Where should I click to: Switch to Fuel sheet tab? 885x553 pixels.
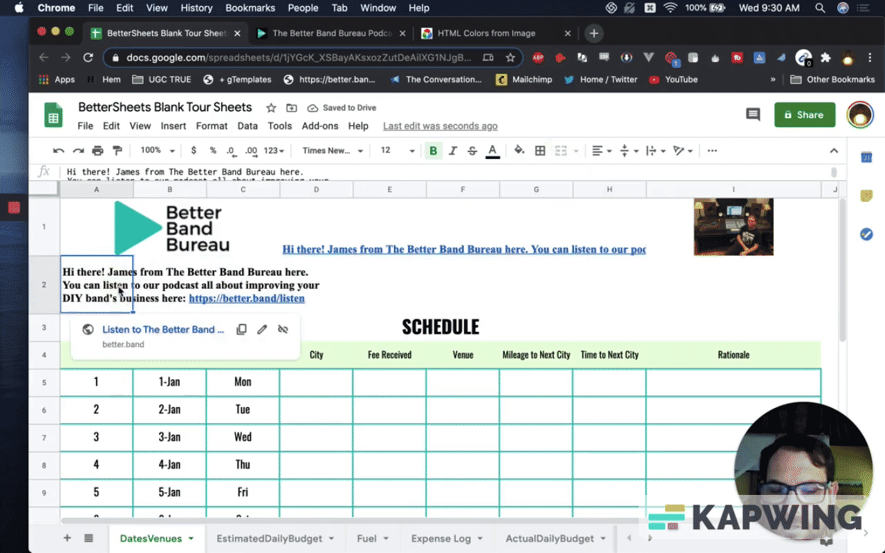coord(373,538)
